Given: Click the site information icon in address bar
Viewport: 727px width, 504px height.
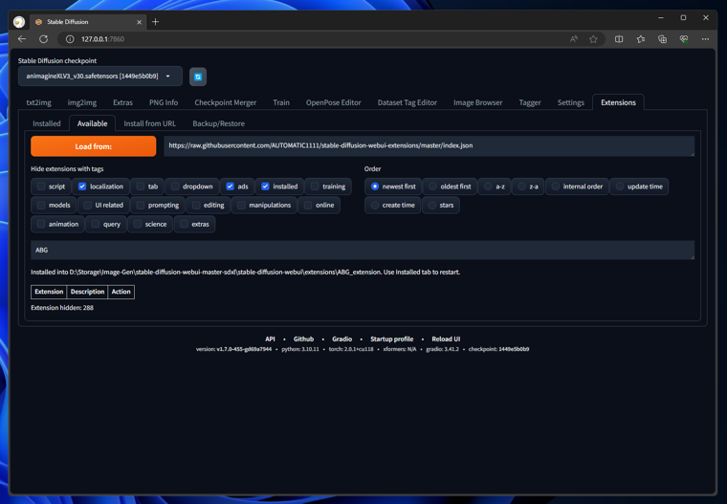Looking at the screenshot, I should [x=70, y=39].
